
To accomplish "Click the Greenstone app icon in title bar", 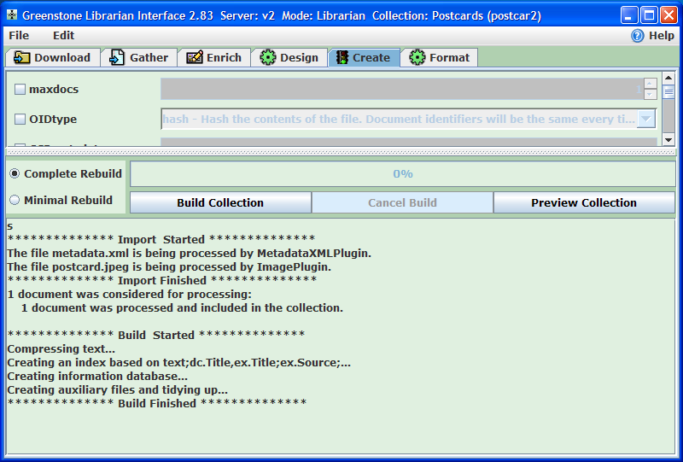I will tap(11, 15).
